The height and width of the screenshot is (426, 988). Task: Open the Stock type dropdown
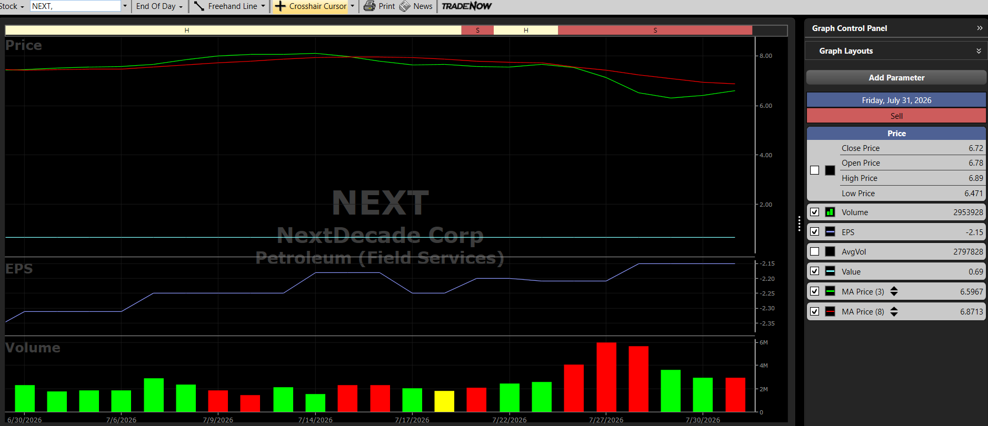coord(12,6)
